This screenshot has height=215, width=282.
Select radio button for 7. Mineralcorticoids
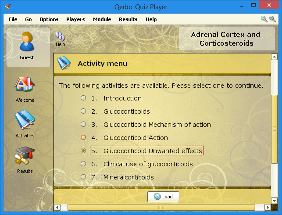(x=83, y=177)
